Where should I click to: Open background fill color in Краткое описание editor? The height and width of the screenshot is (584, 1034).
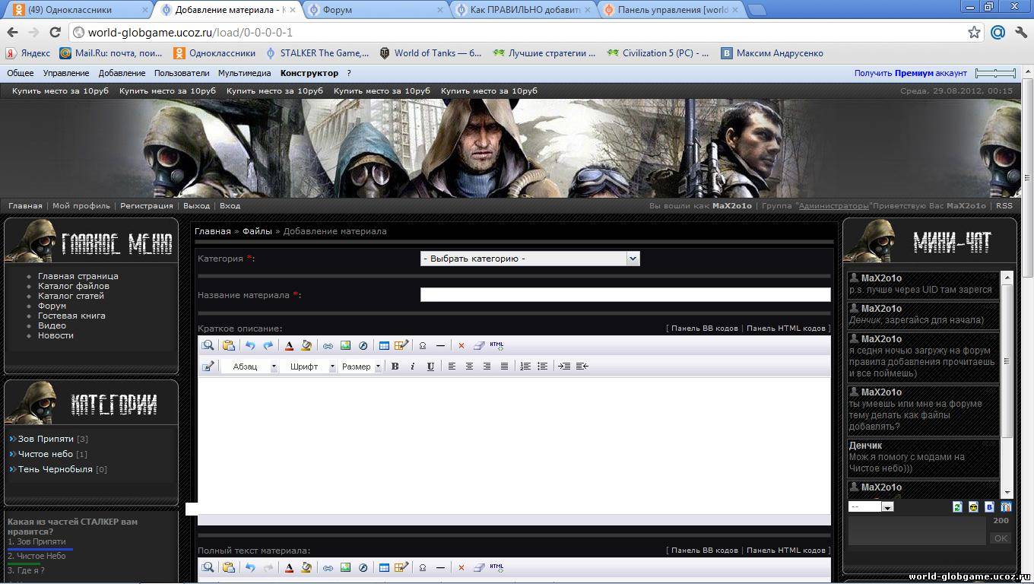point(306,345)
